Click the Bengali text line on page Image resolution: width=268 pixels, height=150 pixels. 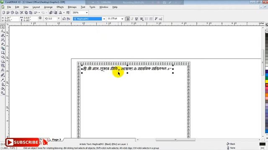[x=127, y=69]
